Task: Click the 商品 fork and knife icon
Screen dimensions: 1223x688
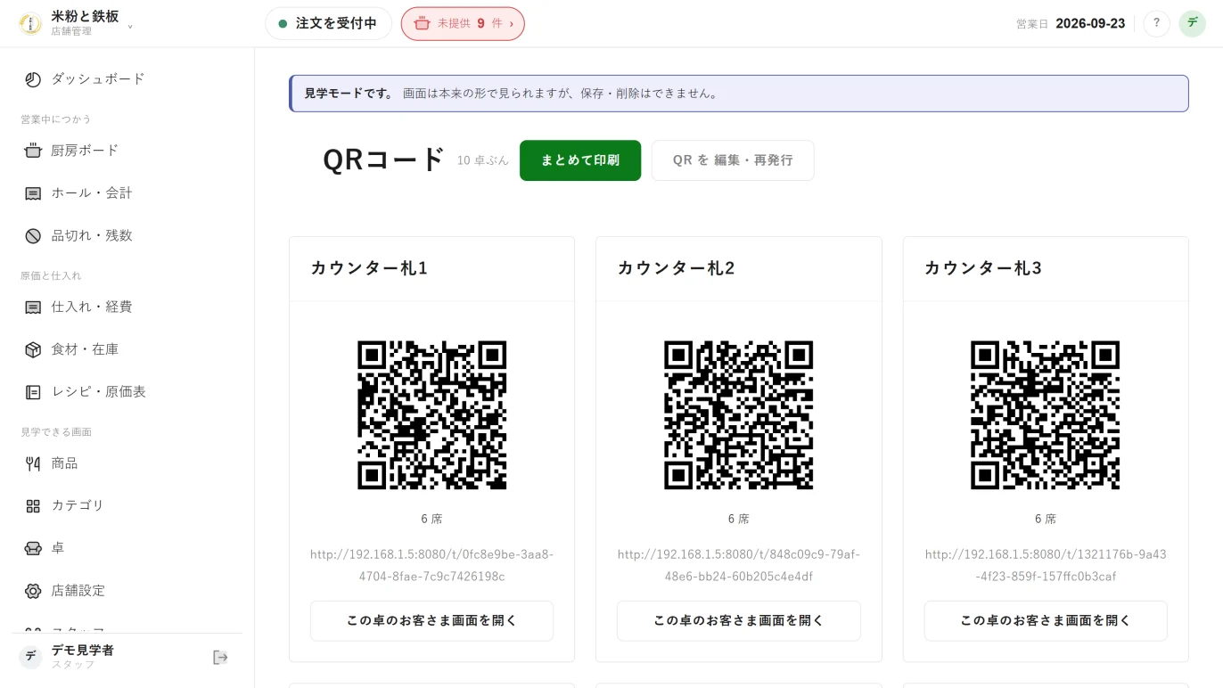Action: [33, 463]
